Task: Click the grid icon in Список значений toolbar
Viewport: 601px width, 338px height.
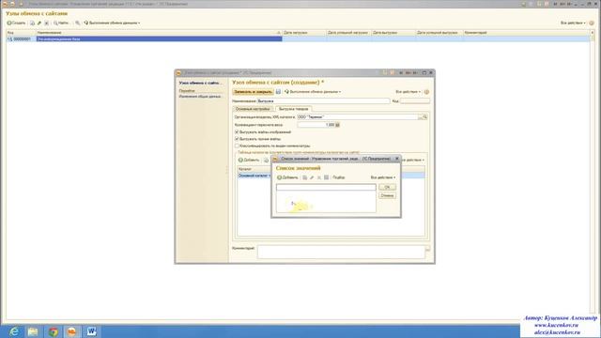Action: tap(326, 177)
